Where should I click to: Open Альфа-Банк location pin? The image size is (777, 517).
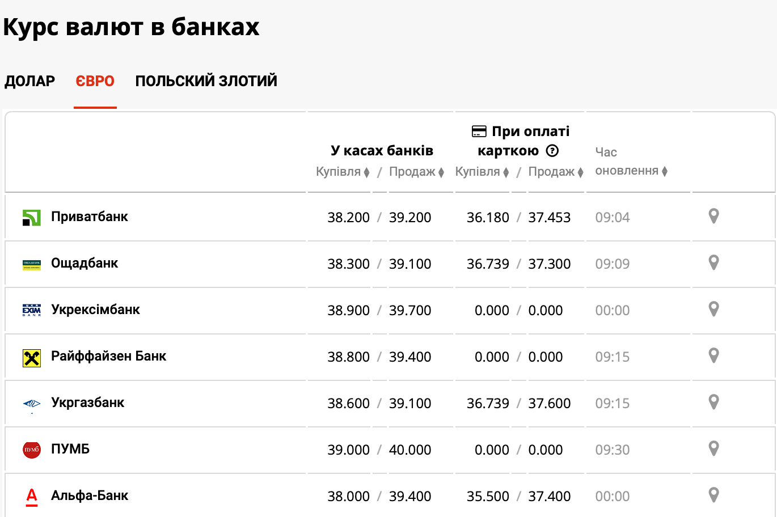713,495
